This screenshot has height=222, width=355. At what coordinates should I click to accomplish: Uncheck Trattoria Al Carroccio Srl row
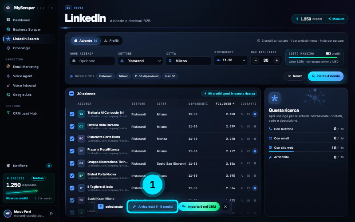click(72, 114)
